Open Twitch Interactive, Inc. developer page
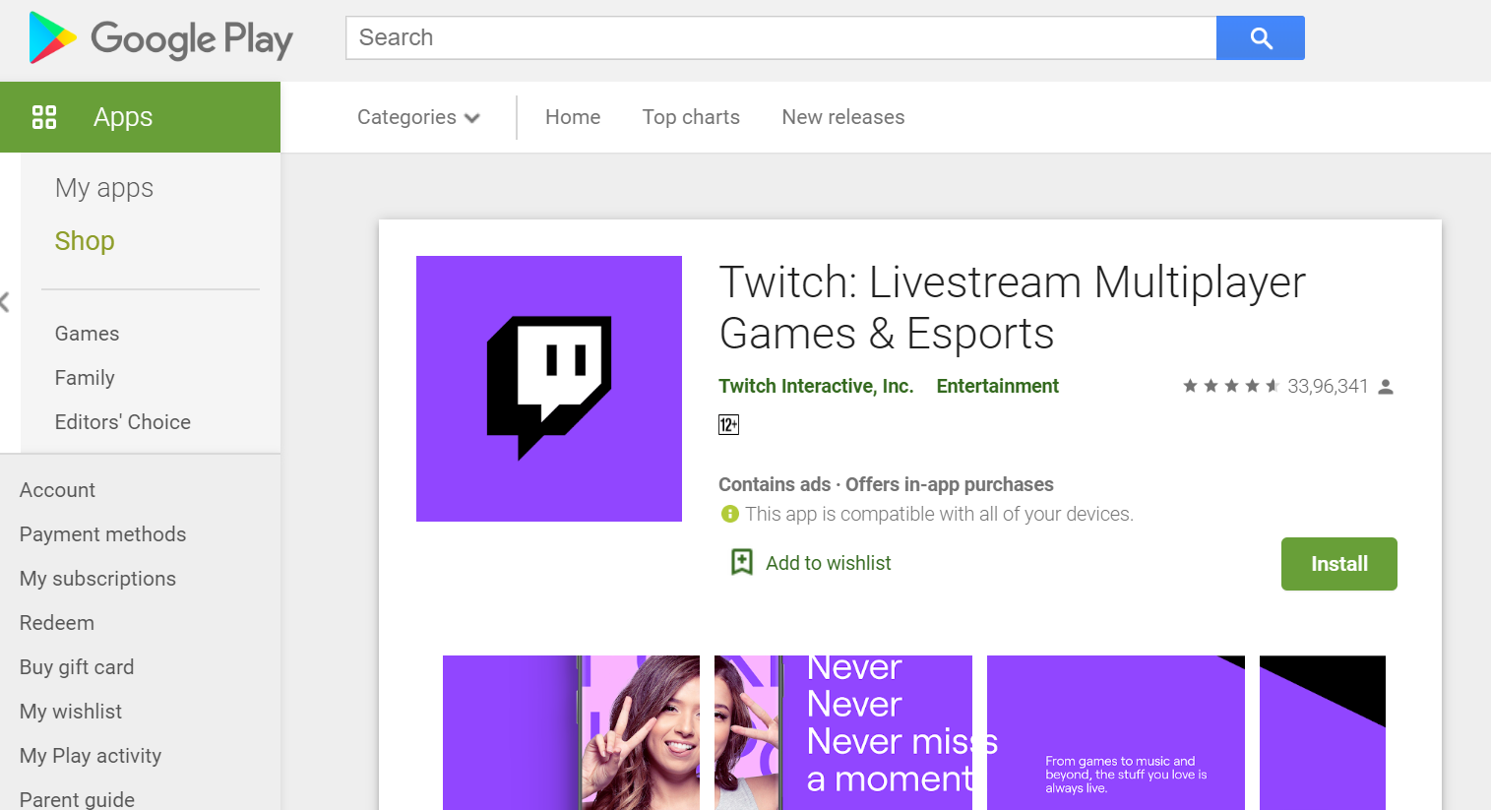Image resolution: width=1491 pixels, height=810 pixels. pos(816,386)
